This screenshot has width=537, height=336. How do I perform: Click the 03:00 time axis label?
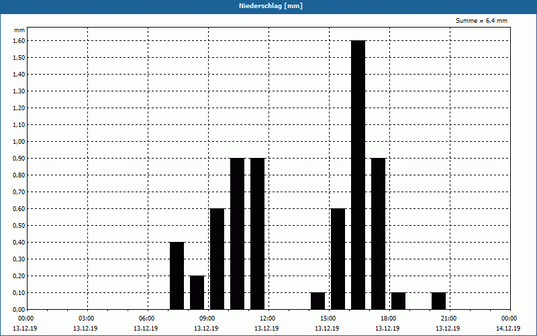pyautogui.click(x=87, y=319)
